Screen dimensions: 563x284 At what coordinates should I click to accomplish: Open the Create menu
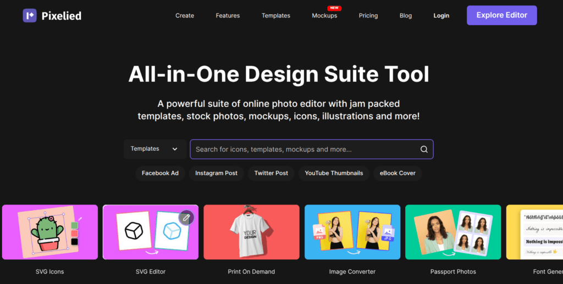coord(185,15)
